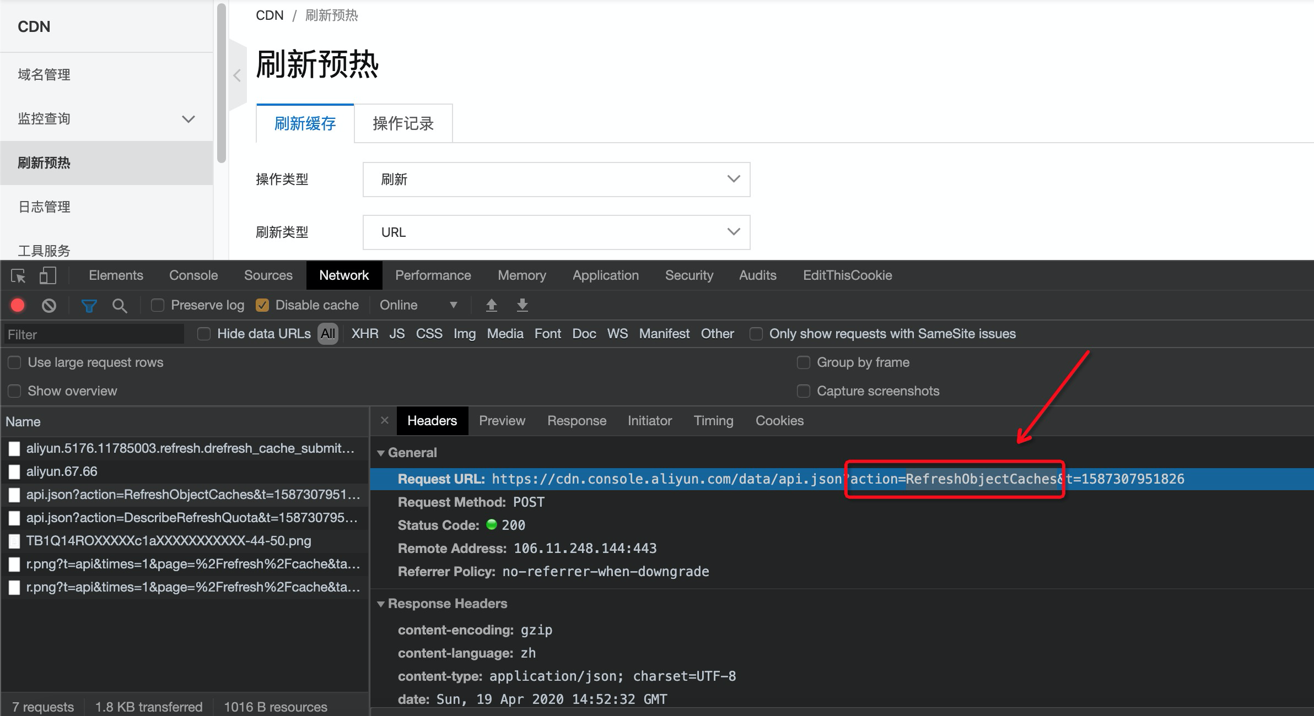
Task: Open network search magnifier icon
Action: (x=120, y=306)
